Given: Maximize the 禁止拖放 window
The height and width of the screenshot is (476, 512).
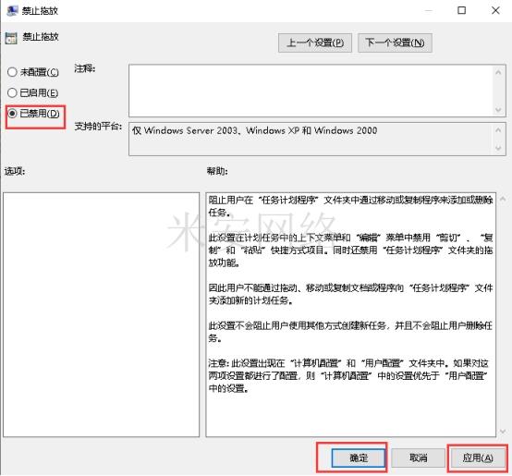Looking at the screenshot, I should point(462,10).
